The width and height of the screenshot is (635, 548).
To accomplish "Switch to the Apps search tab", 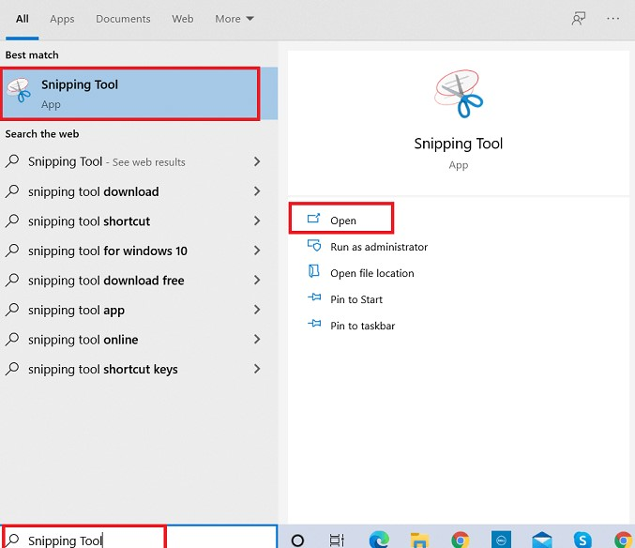I will (62, 19).
